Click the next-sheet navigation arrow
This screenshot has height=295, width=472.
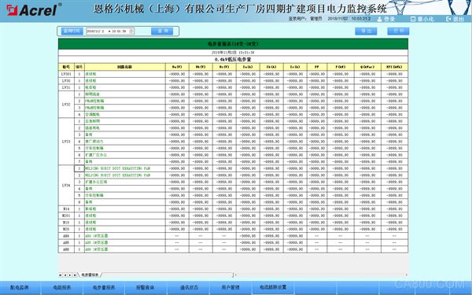pos(70,275)
